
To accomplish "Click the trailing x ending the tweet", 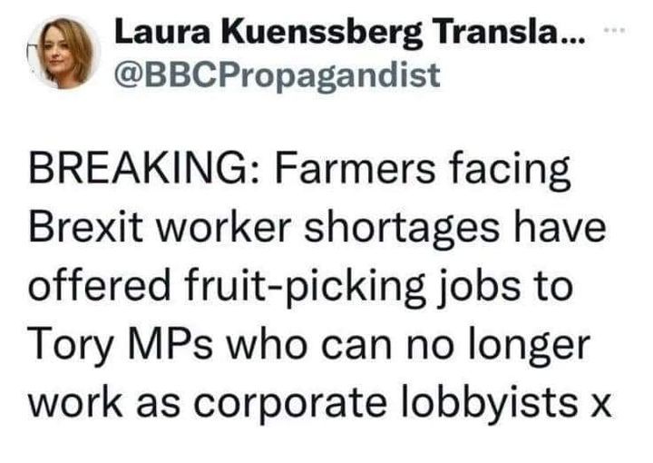I will click(600, 409).
